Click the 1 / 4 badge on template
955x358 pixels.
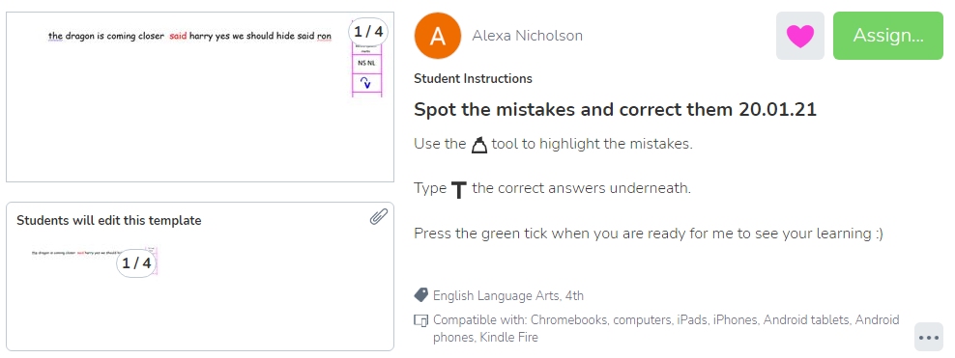click(136, 263)
